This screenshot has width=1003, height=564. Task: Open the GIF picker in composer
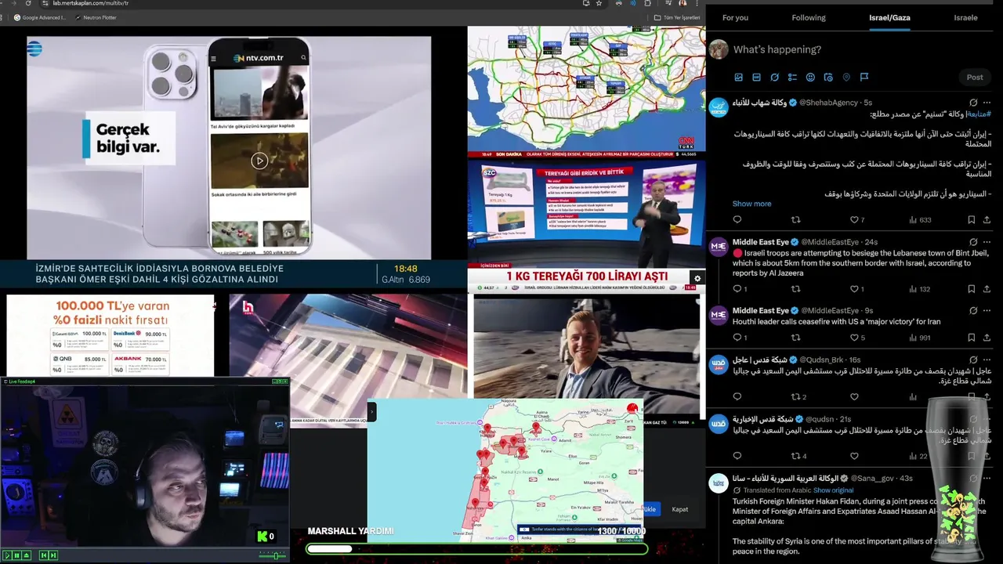pos(756,78)
